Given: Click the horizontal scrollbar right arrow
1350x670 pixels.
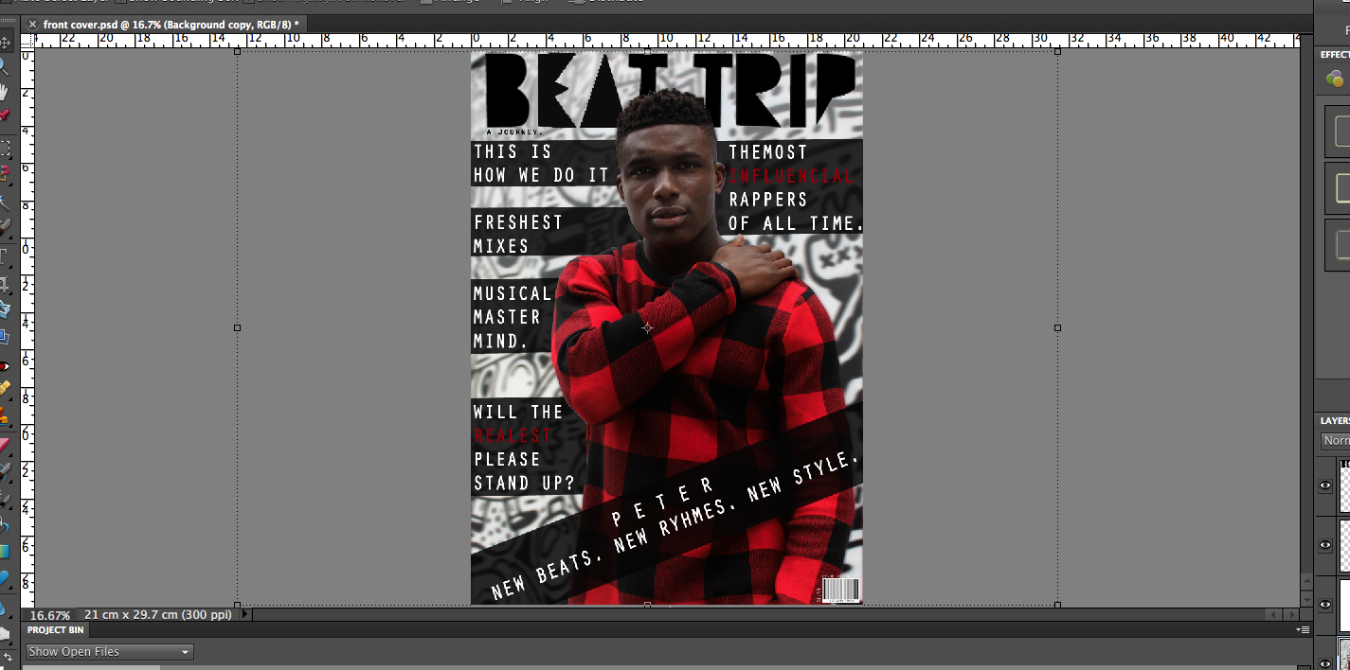Looking at the screenshot, I should (x=1289, y=615).
